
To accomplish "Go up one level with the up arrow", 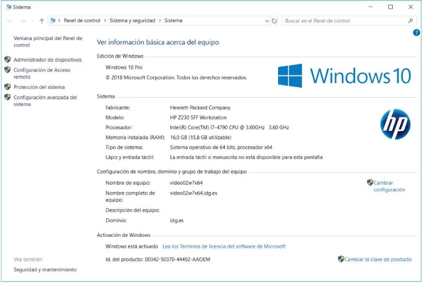I will [42, 21].
